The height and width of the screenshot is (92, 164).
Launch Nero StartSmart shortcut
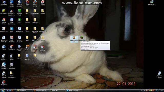click(12, 39)
